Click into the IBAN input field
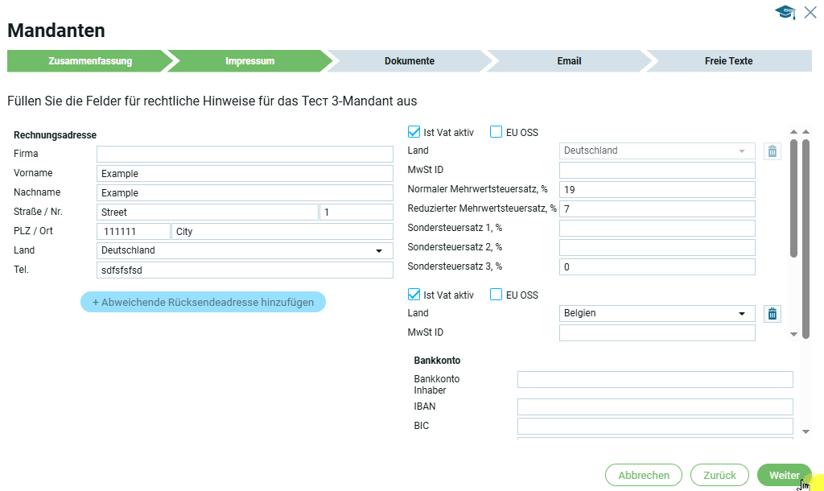 (654, 407)
